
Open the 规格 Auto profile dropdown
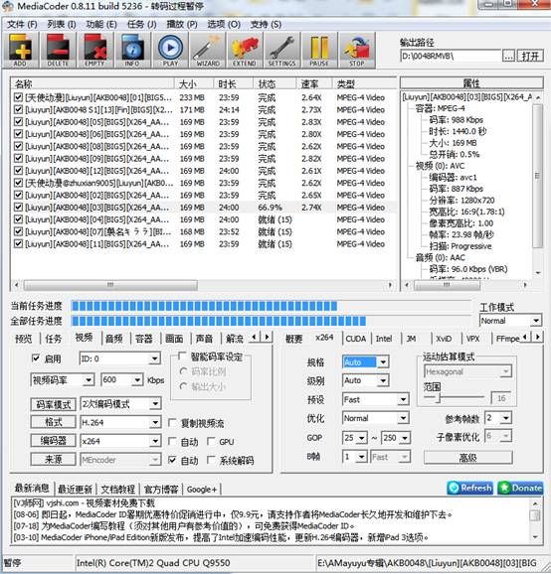[365, 362]
